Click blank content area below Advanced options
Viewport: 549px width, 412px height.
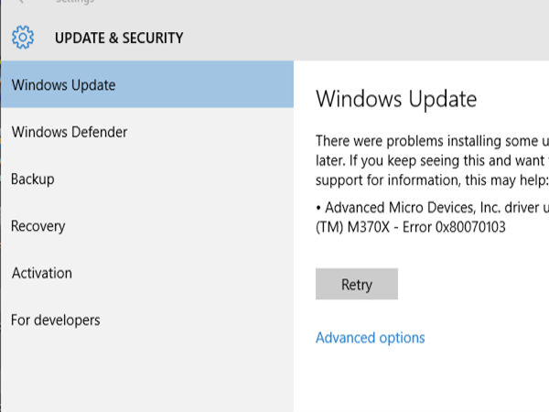(x=421, y=380)
